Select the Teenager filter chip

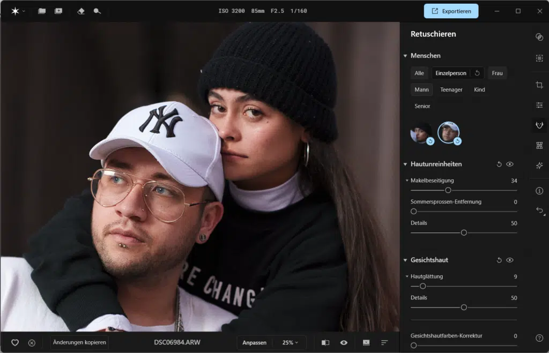pyautogui.click(x=451, y=89)
